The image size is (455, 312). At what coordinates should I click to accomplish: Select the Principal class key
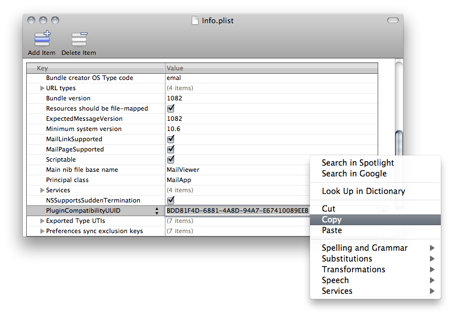(x=67, y=180)
